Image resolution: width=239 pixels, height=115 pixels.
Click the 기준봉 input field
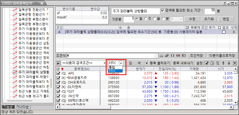tap(129, 19)
